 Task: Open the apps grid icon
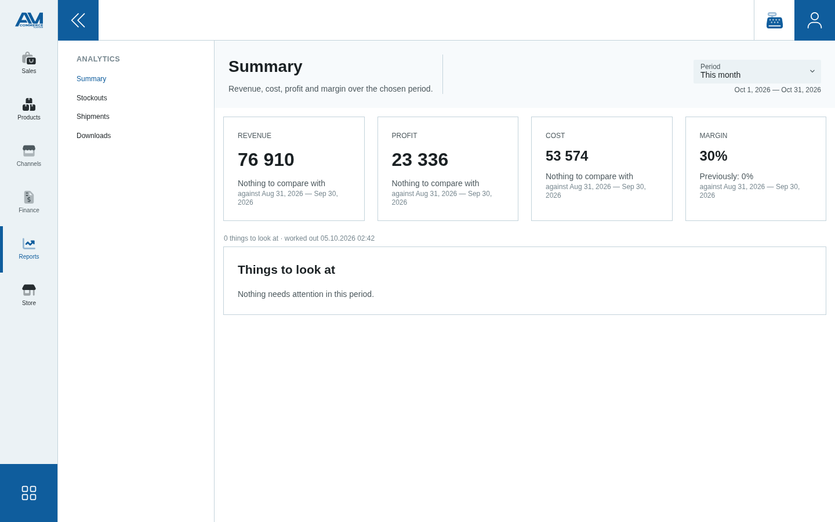(29, 493)
